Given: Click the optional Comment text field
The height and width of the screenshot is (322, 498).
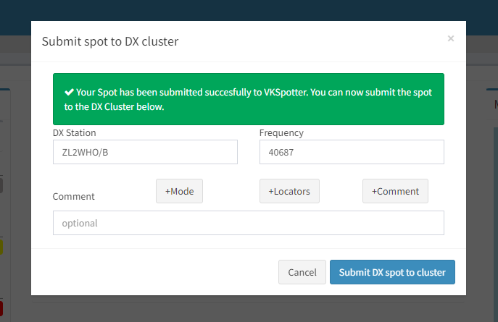Looking at the screenshot, I should [x=248, y=223].
